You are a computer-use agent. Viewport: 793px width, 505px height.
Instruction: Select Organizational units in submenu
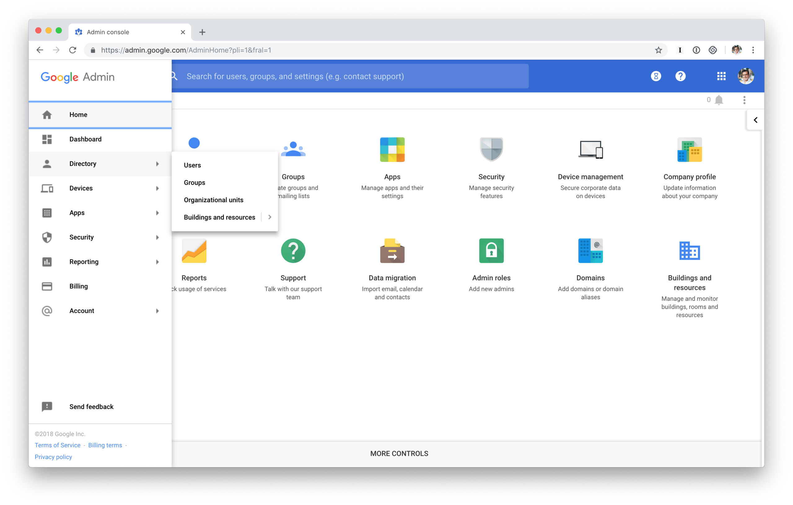pyautogui.click(x=214, y=200)
